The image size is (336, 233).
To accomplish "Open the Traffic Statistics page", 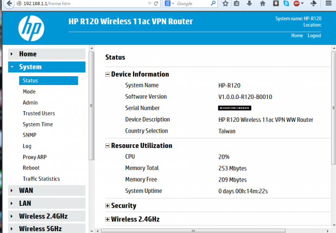I will click(x=42, y=179).
